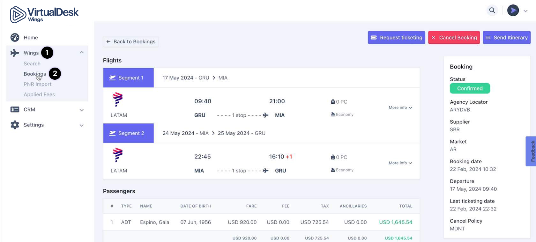Expand the Settings menu chevron
The height and width of the screenshot is (242, 536).
click(x=82, y=126)
